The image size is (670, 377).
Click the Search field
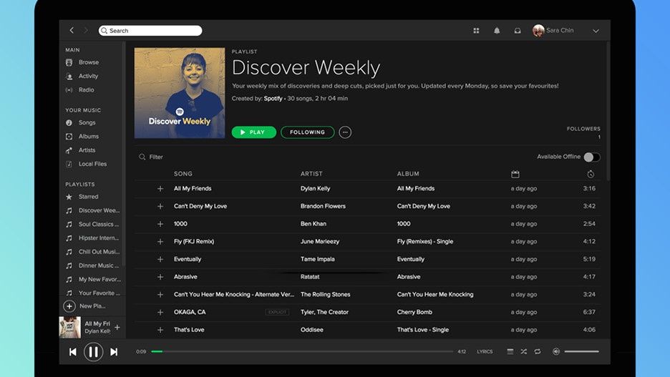pyautogui.click(x=150, y=30)
